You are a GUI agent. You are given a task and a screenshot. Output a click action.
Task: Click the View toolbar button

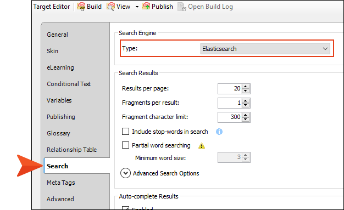click(119, 7)
